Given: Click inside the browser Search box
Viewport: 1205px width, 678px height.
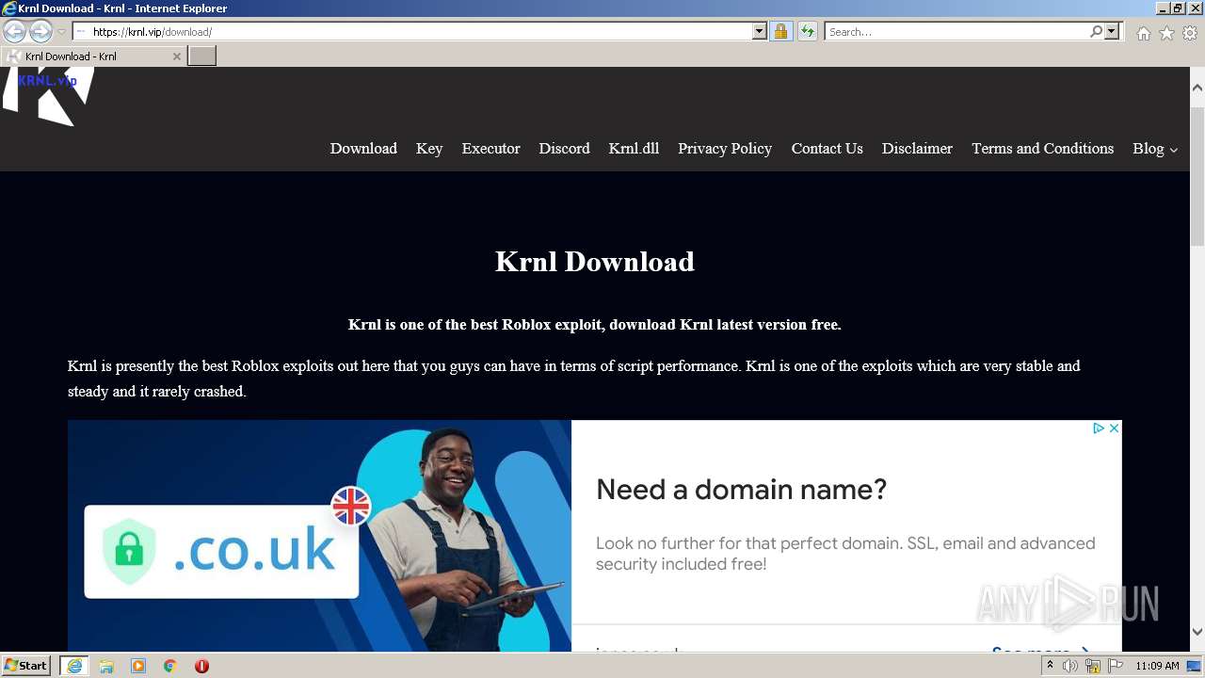Looking at the screenshot, I should (956, 31).
